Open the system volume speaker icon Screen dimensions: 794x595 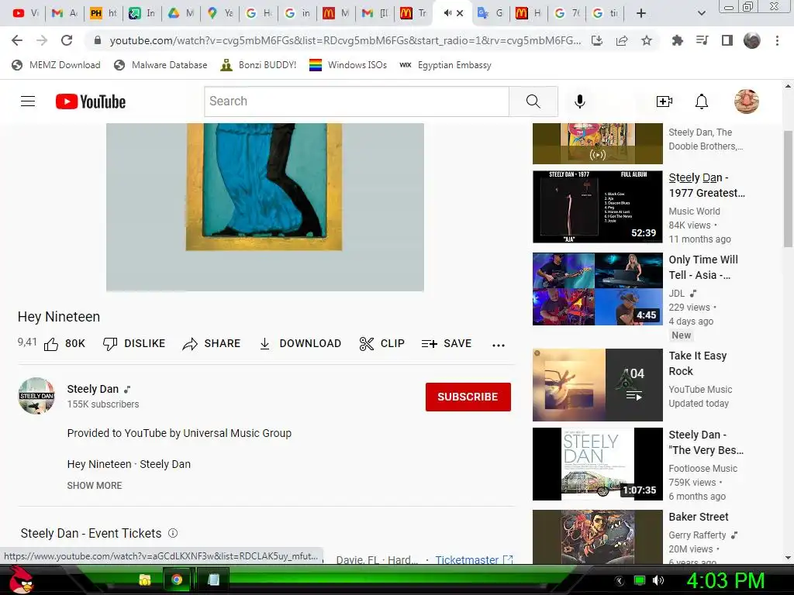point(658,580)
